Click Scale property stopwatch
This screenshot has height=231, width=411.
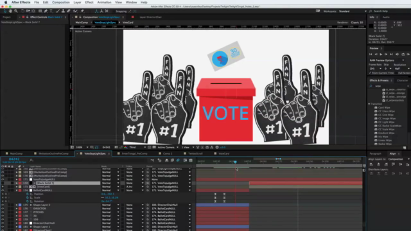[x=27, y=198]
